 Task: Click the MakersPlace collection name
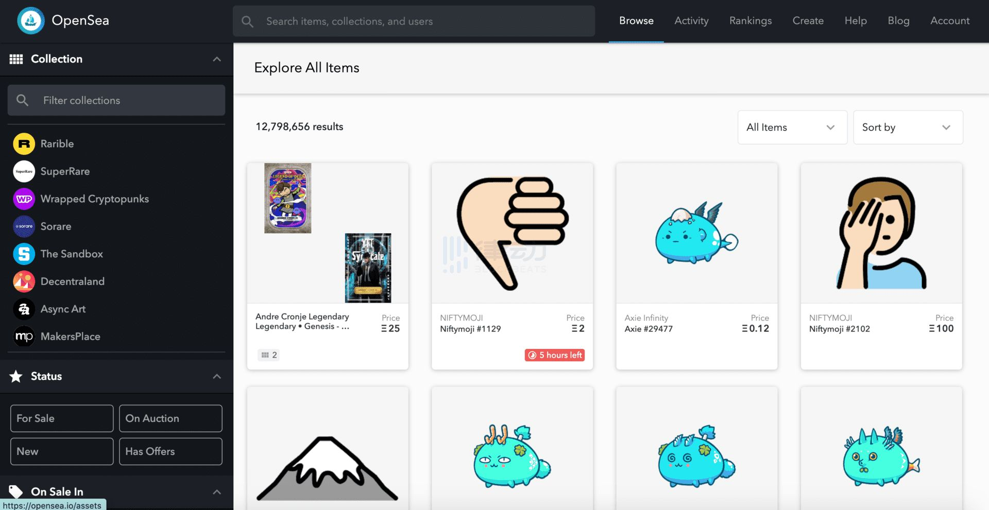point(71,337)
